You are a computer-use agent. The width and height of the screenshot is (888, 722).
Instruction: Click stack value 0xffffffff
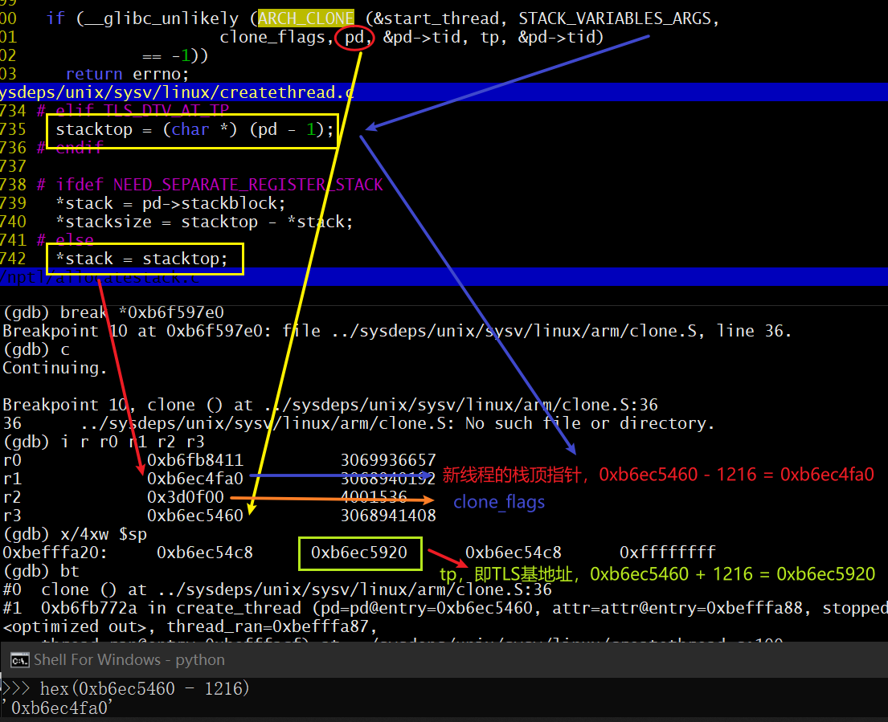click(668, 553)
